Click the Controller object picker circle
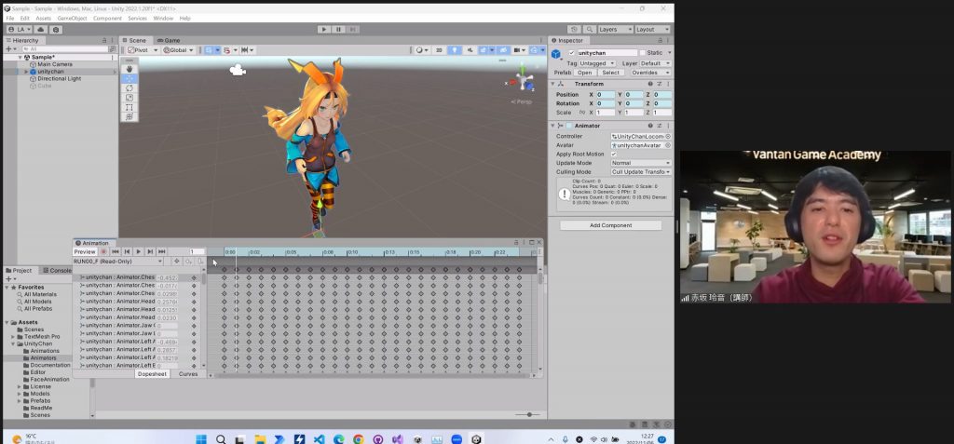954x444 pixels. click(x=668, y=136)
